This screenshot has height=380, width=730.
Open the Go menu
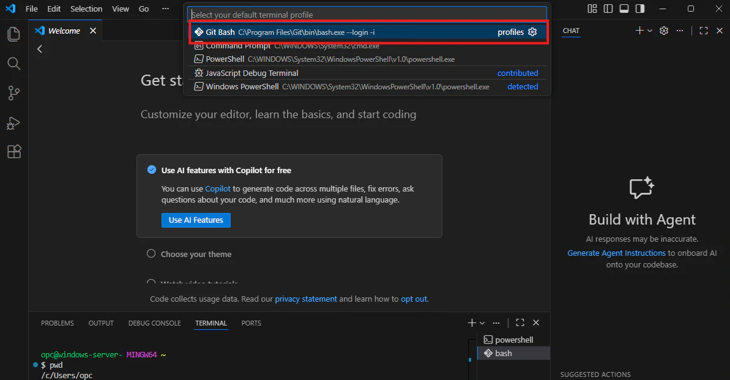(x=144, y=9)
